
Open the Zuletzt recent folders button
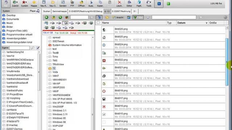pyautogui.click(x=15, y=4)
